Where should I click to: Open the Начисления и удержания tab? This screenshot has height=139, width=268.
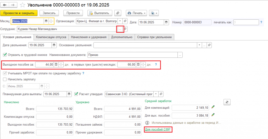pyautogui.click(x=88, y=37)
